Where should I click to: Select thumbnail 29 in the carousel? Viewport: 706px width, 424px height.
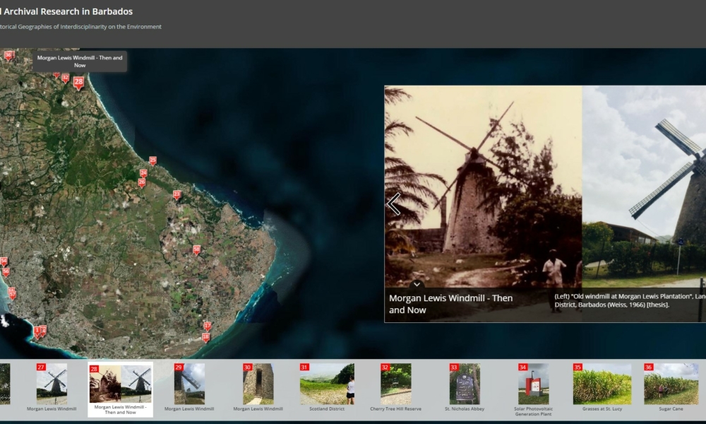pos(189,384)
